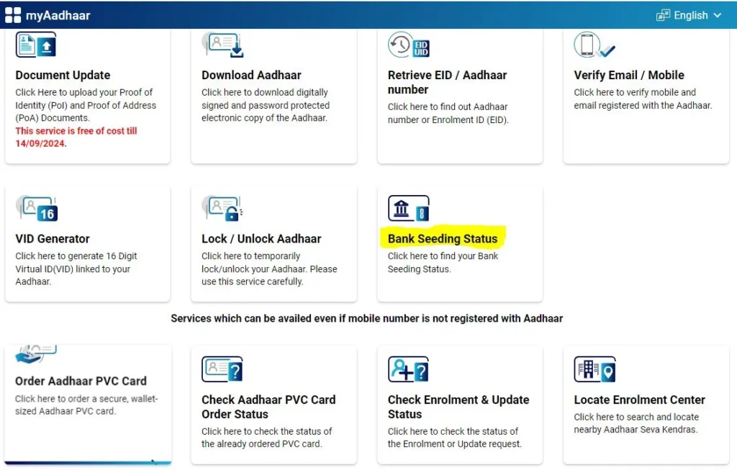Viewport: 737px width, 470px height.
Task: Click 'Click here to generate 16 Digit Virtual ID' text
Action: [76, 269]
